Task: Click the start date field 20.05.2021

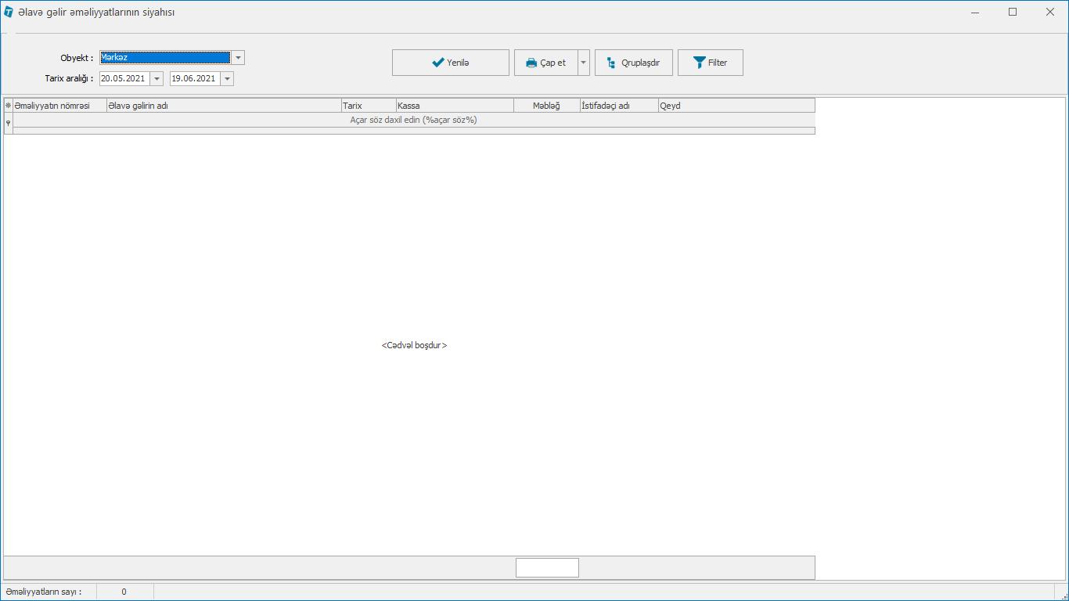Action: pos(124,79)
